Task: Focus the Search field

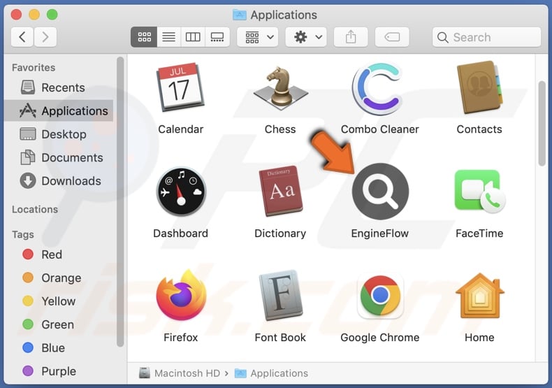Action: [x=486, y=37]
